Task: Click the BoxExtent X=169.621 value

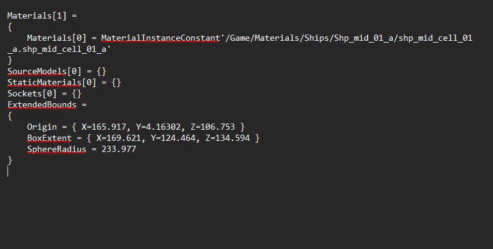Action: [119, 138]
